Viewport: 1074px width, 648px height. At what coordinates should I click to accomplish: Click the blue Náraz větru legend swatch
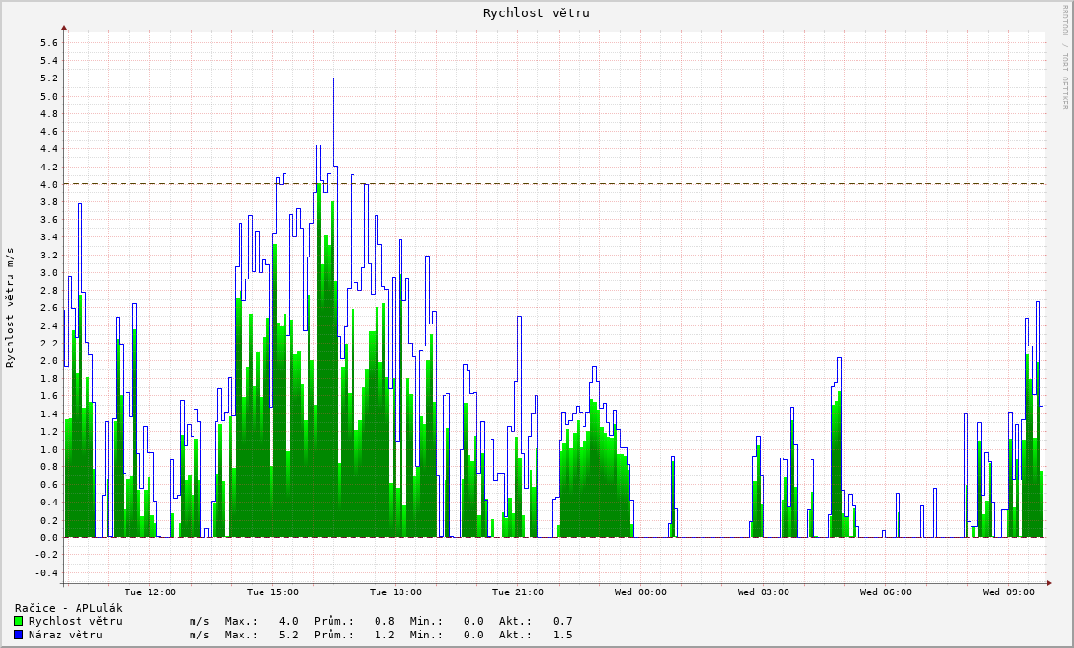19,635
